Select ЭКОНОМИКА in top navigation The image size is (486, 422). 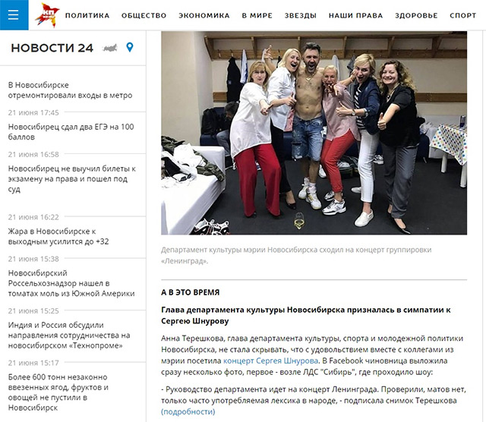pyautogui.click(x=204, y=15)
